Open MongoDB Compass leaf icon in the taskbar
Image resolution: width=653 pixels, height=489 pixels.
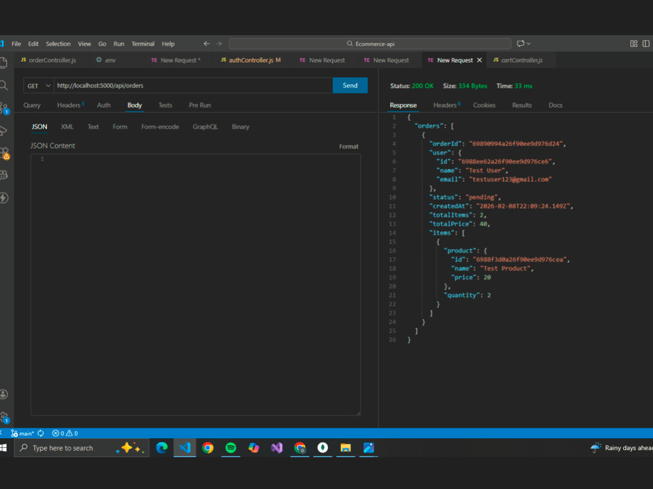[323, 448]
